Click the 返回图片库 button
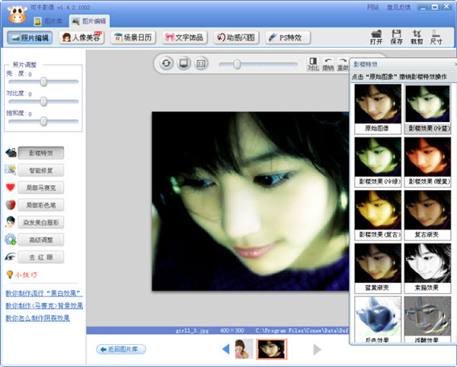457x367 pixels. (121, 349)
